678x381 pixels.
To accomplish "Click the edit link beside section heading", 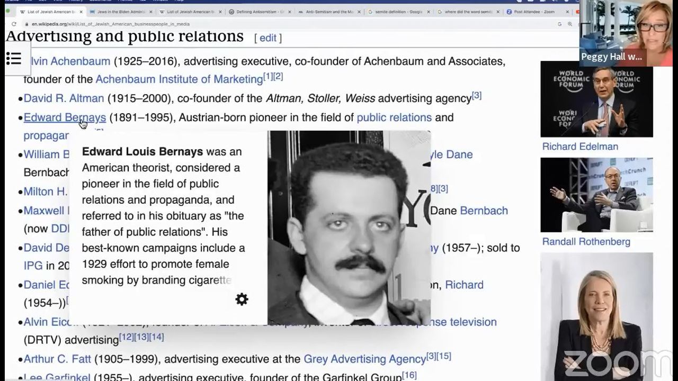I will coord(267,38).
